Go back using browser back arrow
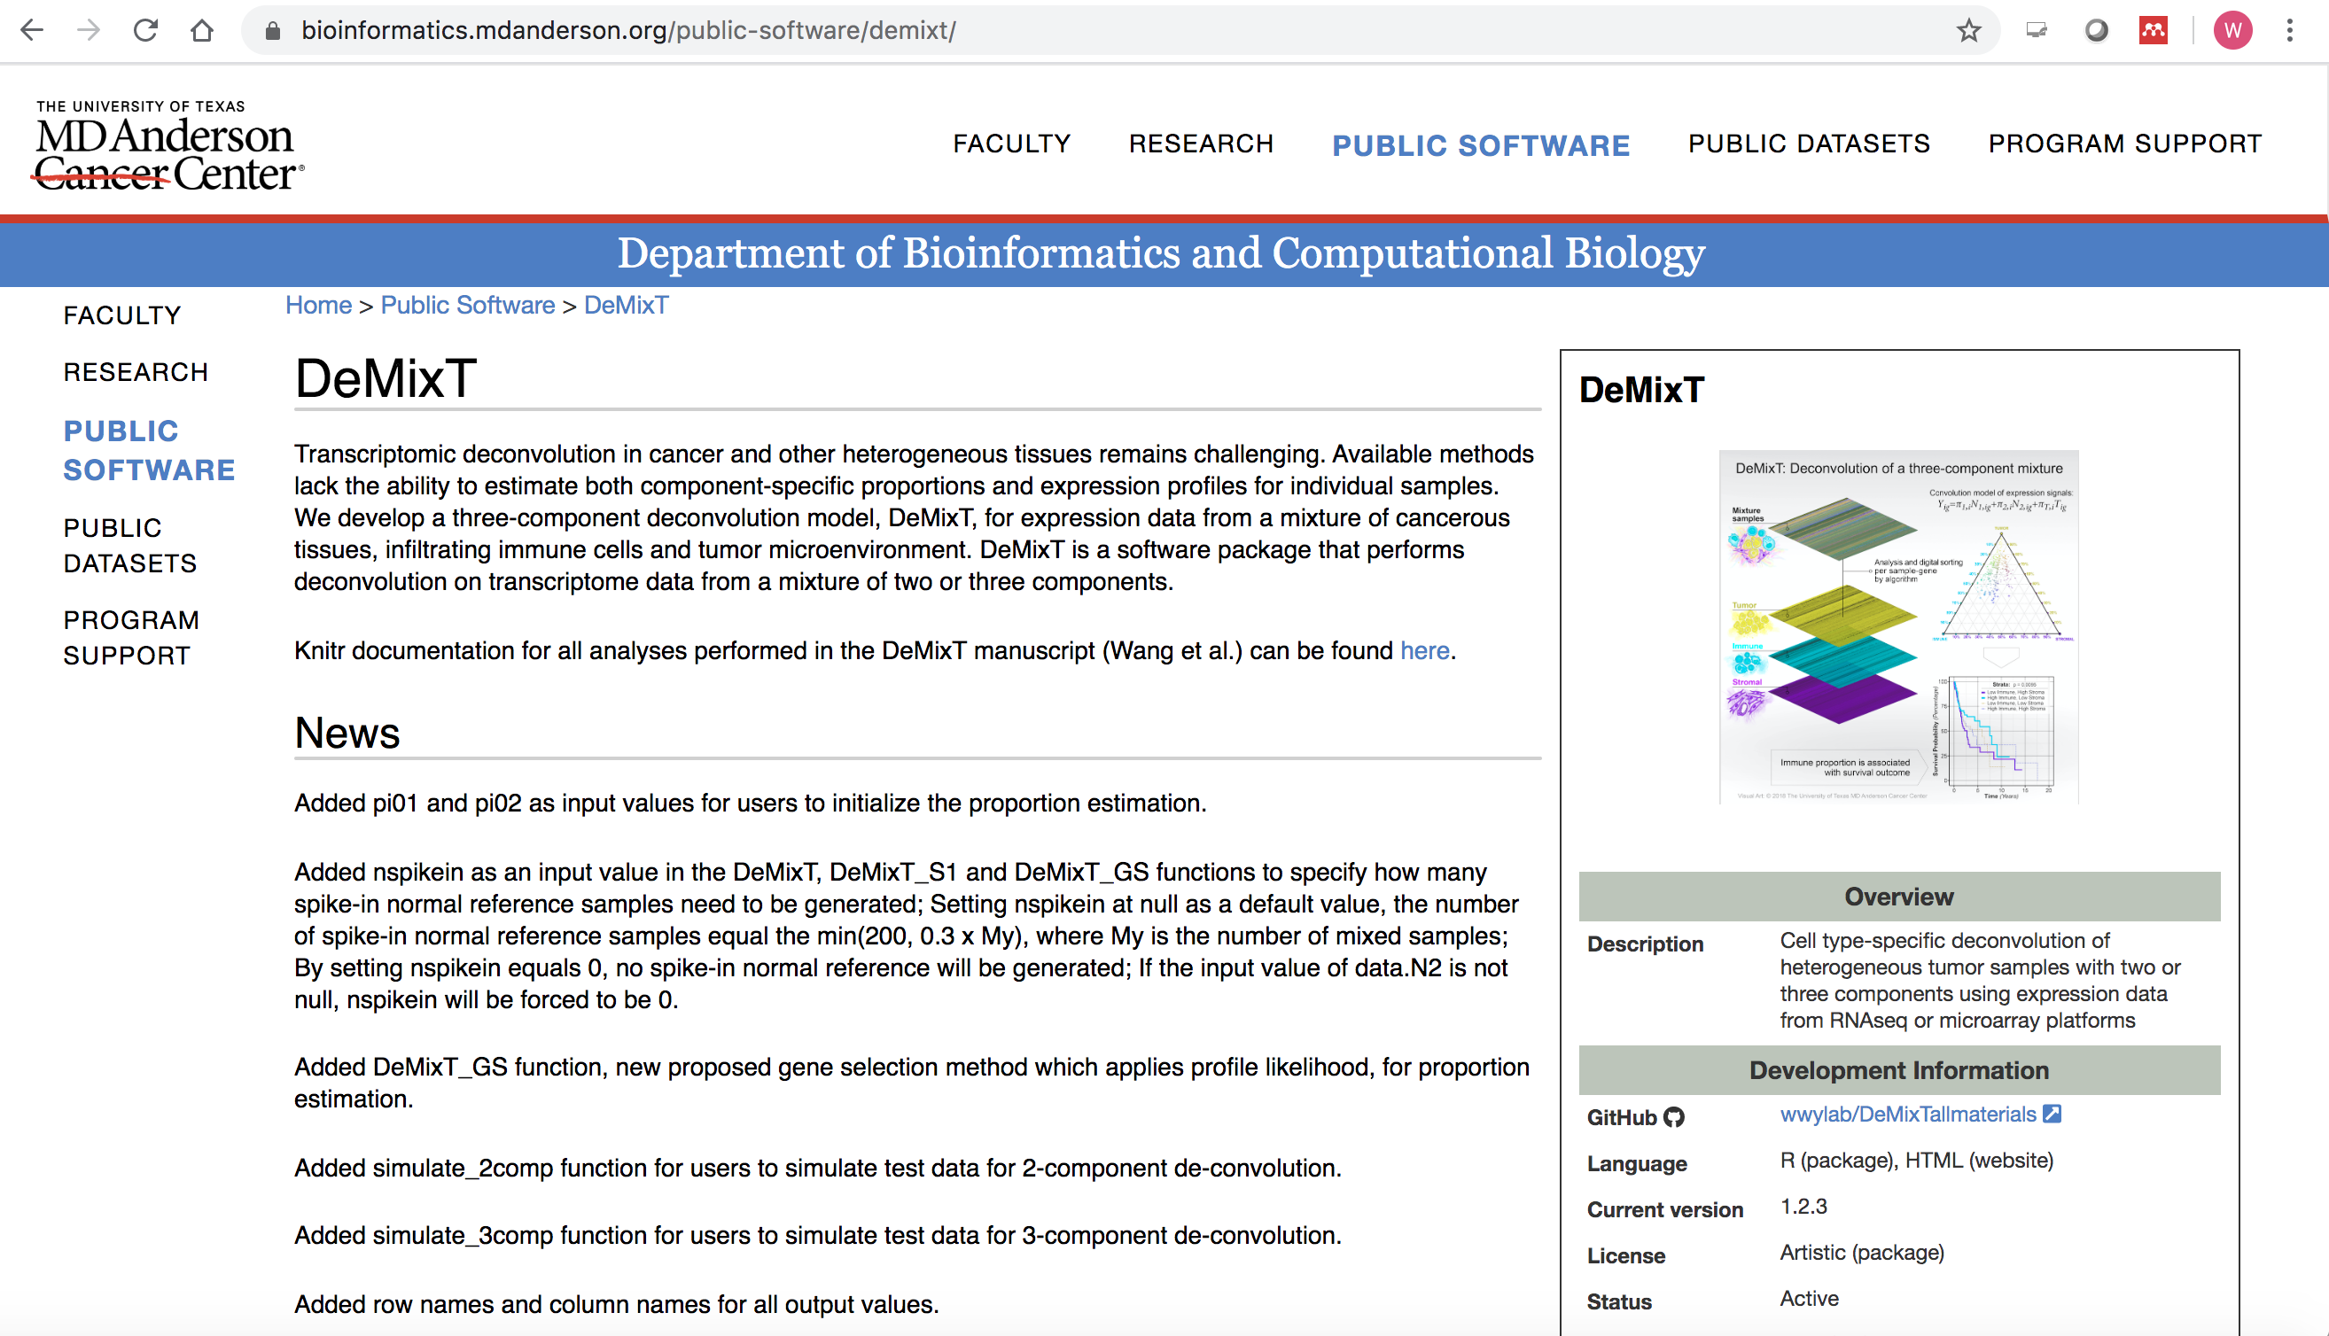Screen dimensions: 2329x1336 pos(32,30)
